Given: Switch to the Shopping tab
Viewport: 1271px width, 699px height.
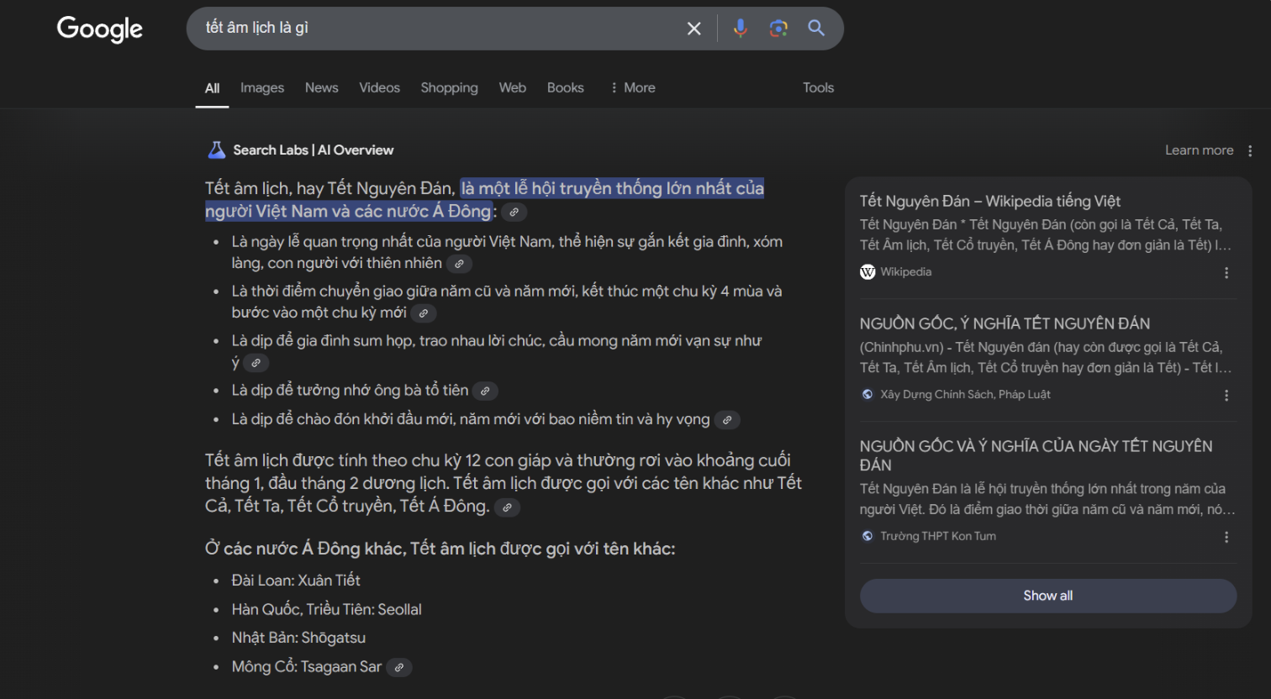Looking at the screenshot, I should point(449,87).
